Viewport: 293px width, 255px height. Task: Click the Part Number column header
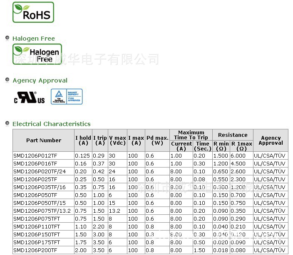click(44, 141)
